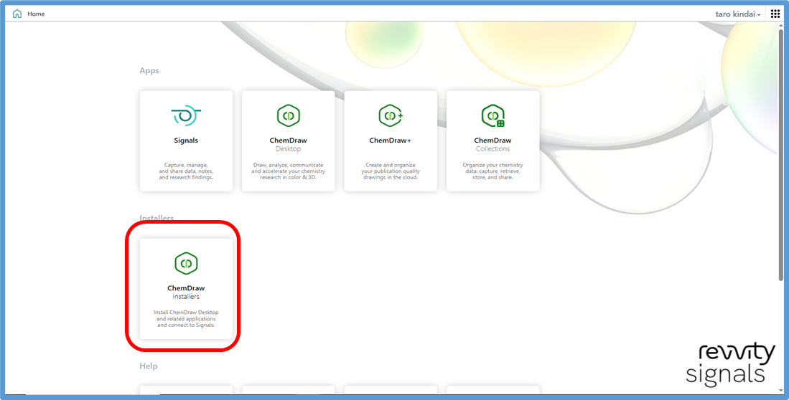This screenshot has height=400, width=789.
Task: Click the ChemDraw Collections description text
Action: click(x=492, y=171)
